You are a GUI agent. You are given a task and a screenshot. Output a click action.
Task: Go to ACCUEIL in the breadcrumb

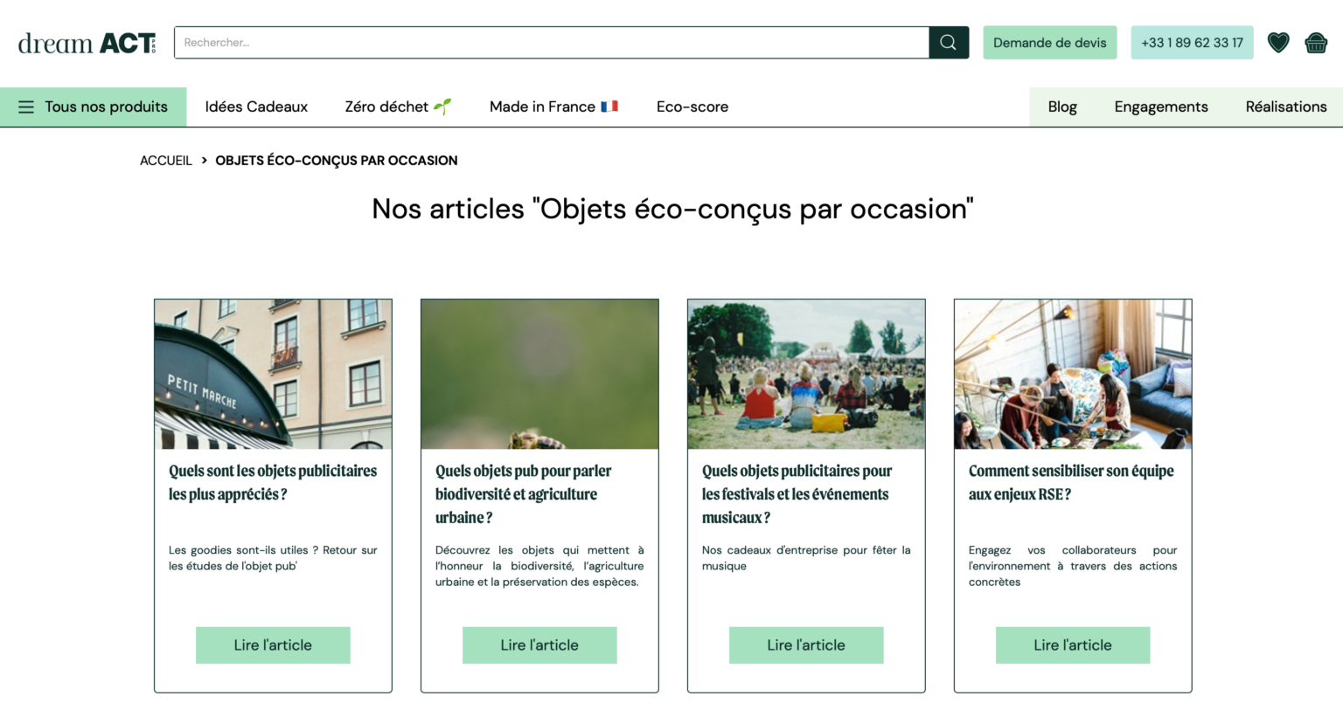[166, 161]
